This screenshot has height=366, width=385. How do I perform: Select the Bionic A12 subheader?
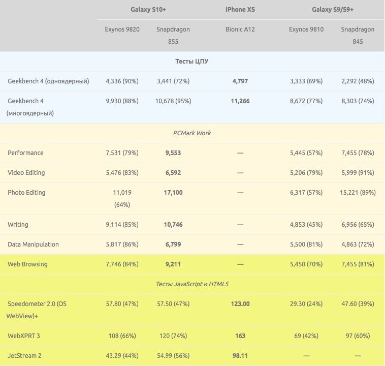click(x=240, y=29)
